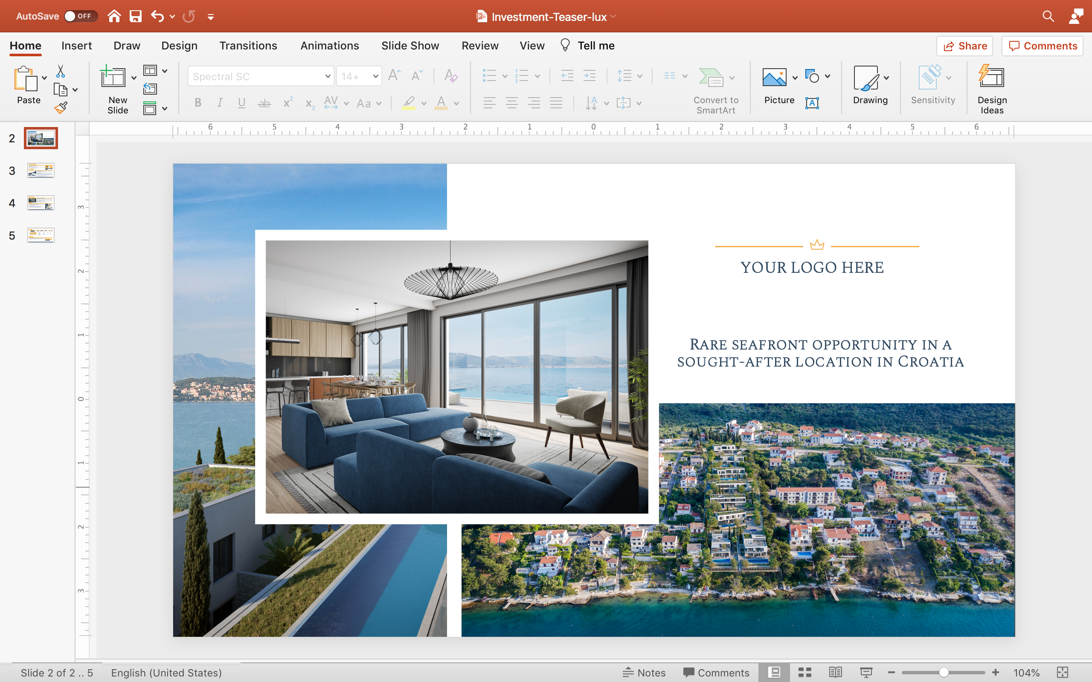
Task: Reset slide layout icon
Action: pos(150,89)
